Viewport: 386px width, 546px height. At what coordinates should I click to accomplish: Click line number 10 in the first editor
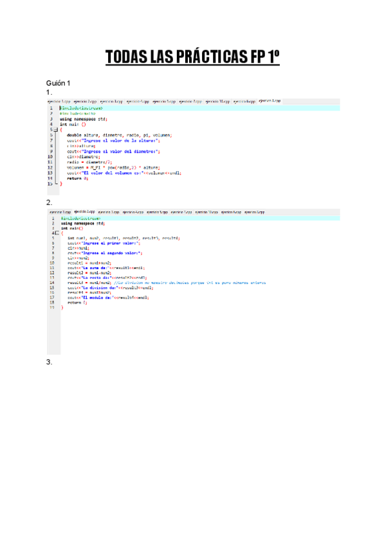pyautogui.click(x=50, y=156)
